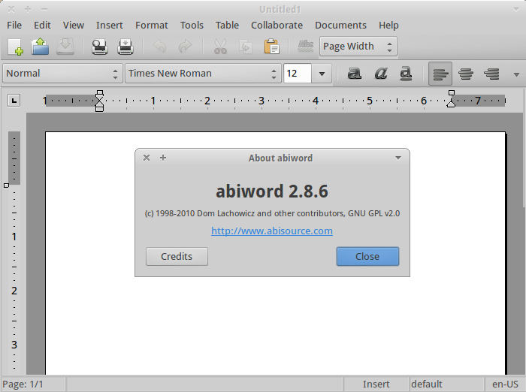Click the tab stop type selector on the ruler

pyautogui.click(x=14, y=101)
